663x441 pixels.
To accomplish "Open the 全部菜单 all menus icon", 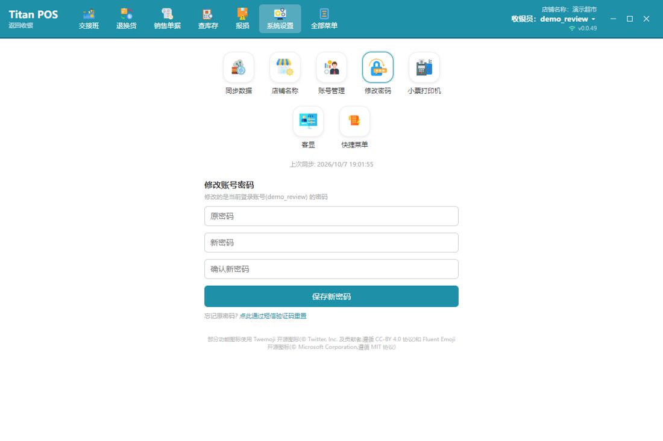I will 324,19.
